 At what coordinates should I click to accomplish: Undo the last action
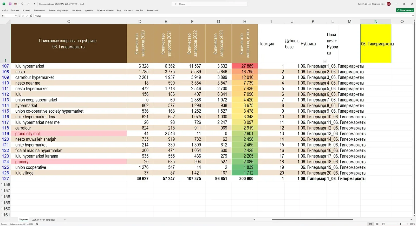22,4
